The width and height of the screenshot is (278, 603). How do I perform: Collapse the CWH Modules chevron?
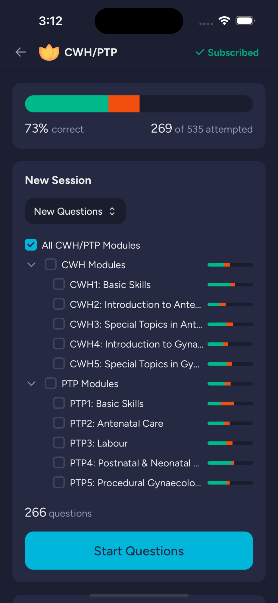[x=31, y=265]
